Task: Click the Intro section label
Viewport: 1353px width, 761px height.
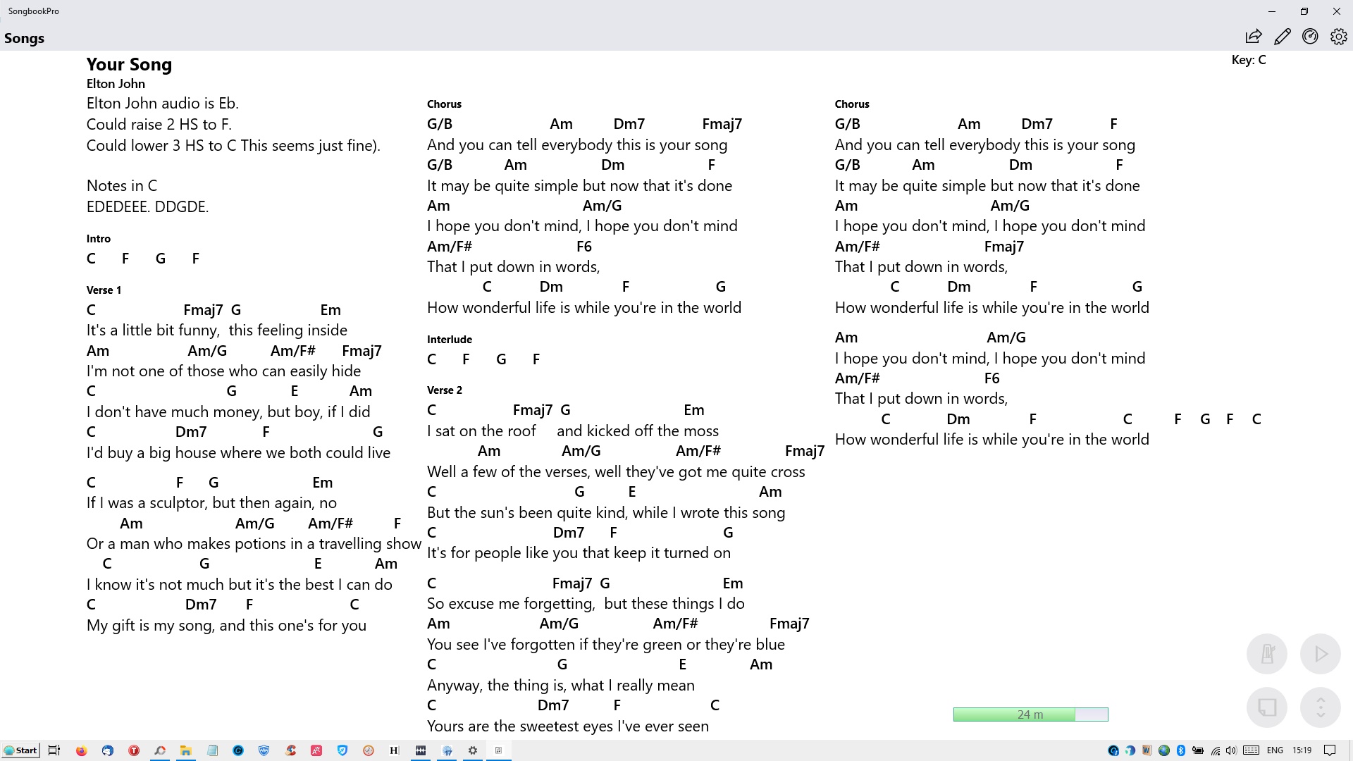Action: (x=99, y=239)
